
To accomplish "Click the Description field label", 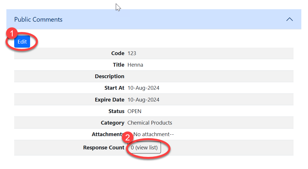I will 109,76.
